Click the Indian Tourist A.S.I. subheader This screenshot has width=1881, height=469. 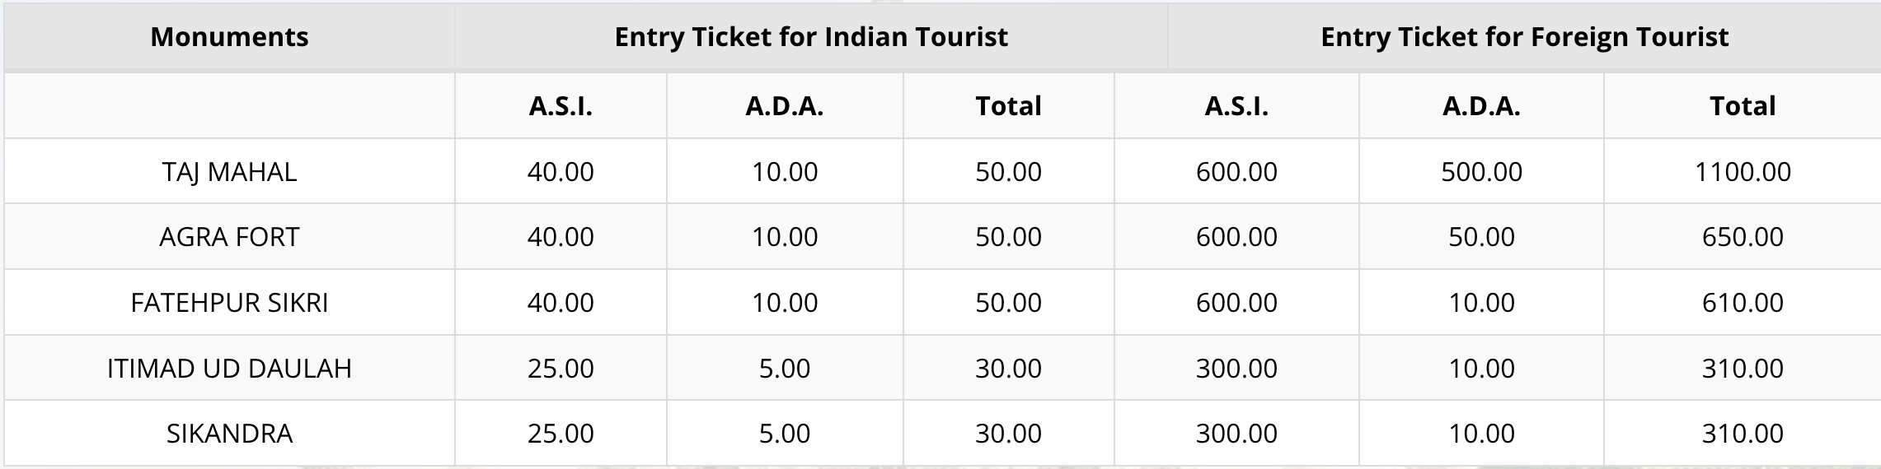[x=561, y=105]
